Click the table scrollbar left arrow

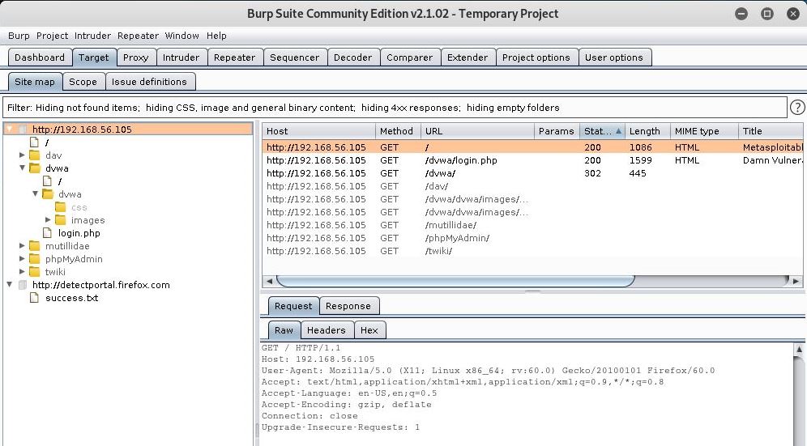pyautogui.click(x=269, y=281)
